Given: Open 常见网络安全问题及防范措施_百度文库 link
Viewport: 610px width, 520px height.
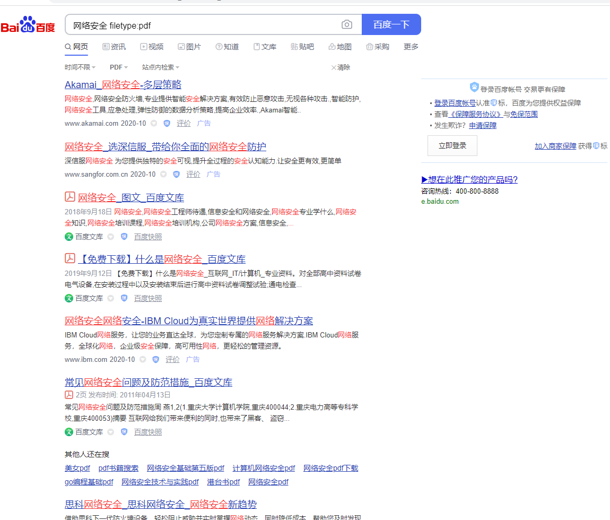Looking at the screenshot, I should coord(148,382).
